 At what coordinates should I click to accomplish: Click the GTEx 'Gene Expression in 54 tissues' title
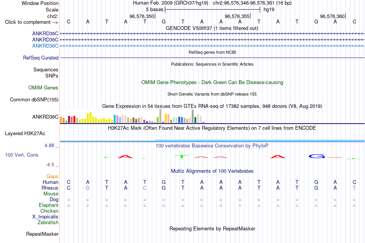point(212,106)
